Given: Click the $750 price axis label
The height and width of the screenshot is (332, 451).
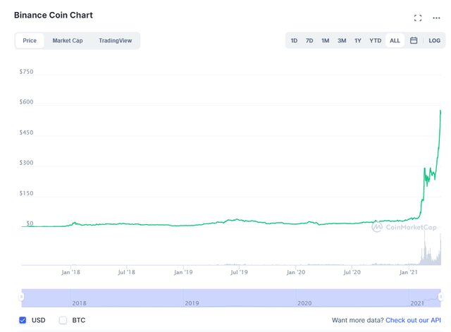Looking at the screenshot, I should click(x=27, y=72).
